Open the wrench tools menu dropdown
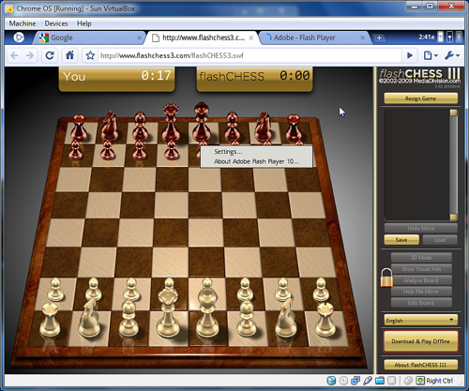This screenshot has width=469, height=391. [452, 55]
